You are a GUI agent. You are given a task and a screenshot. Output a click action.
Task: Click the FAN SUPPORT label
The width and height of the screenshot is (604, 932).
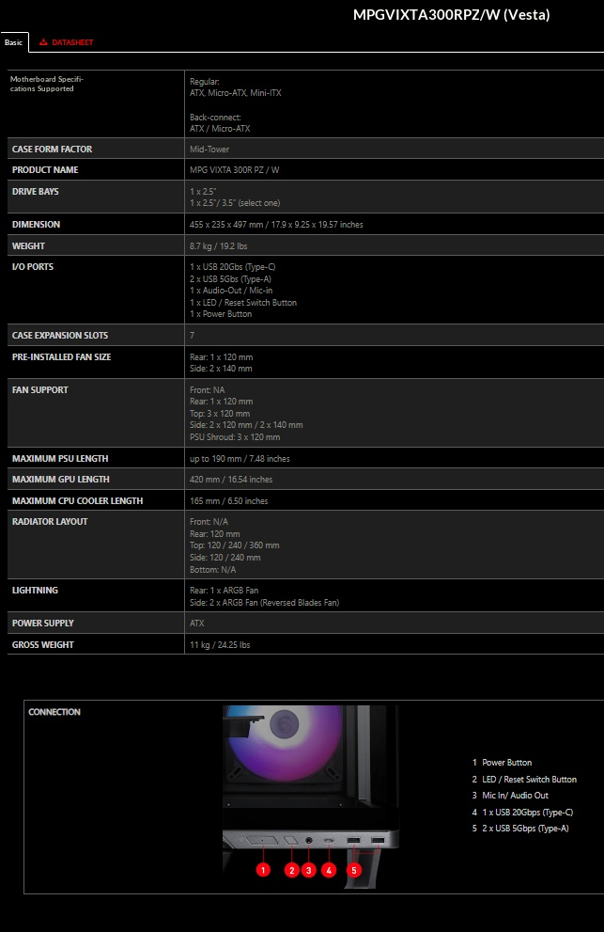pyautogui.click(x=40, y=390)
